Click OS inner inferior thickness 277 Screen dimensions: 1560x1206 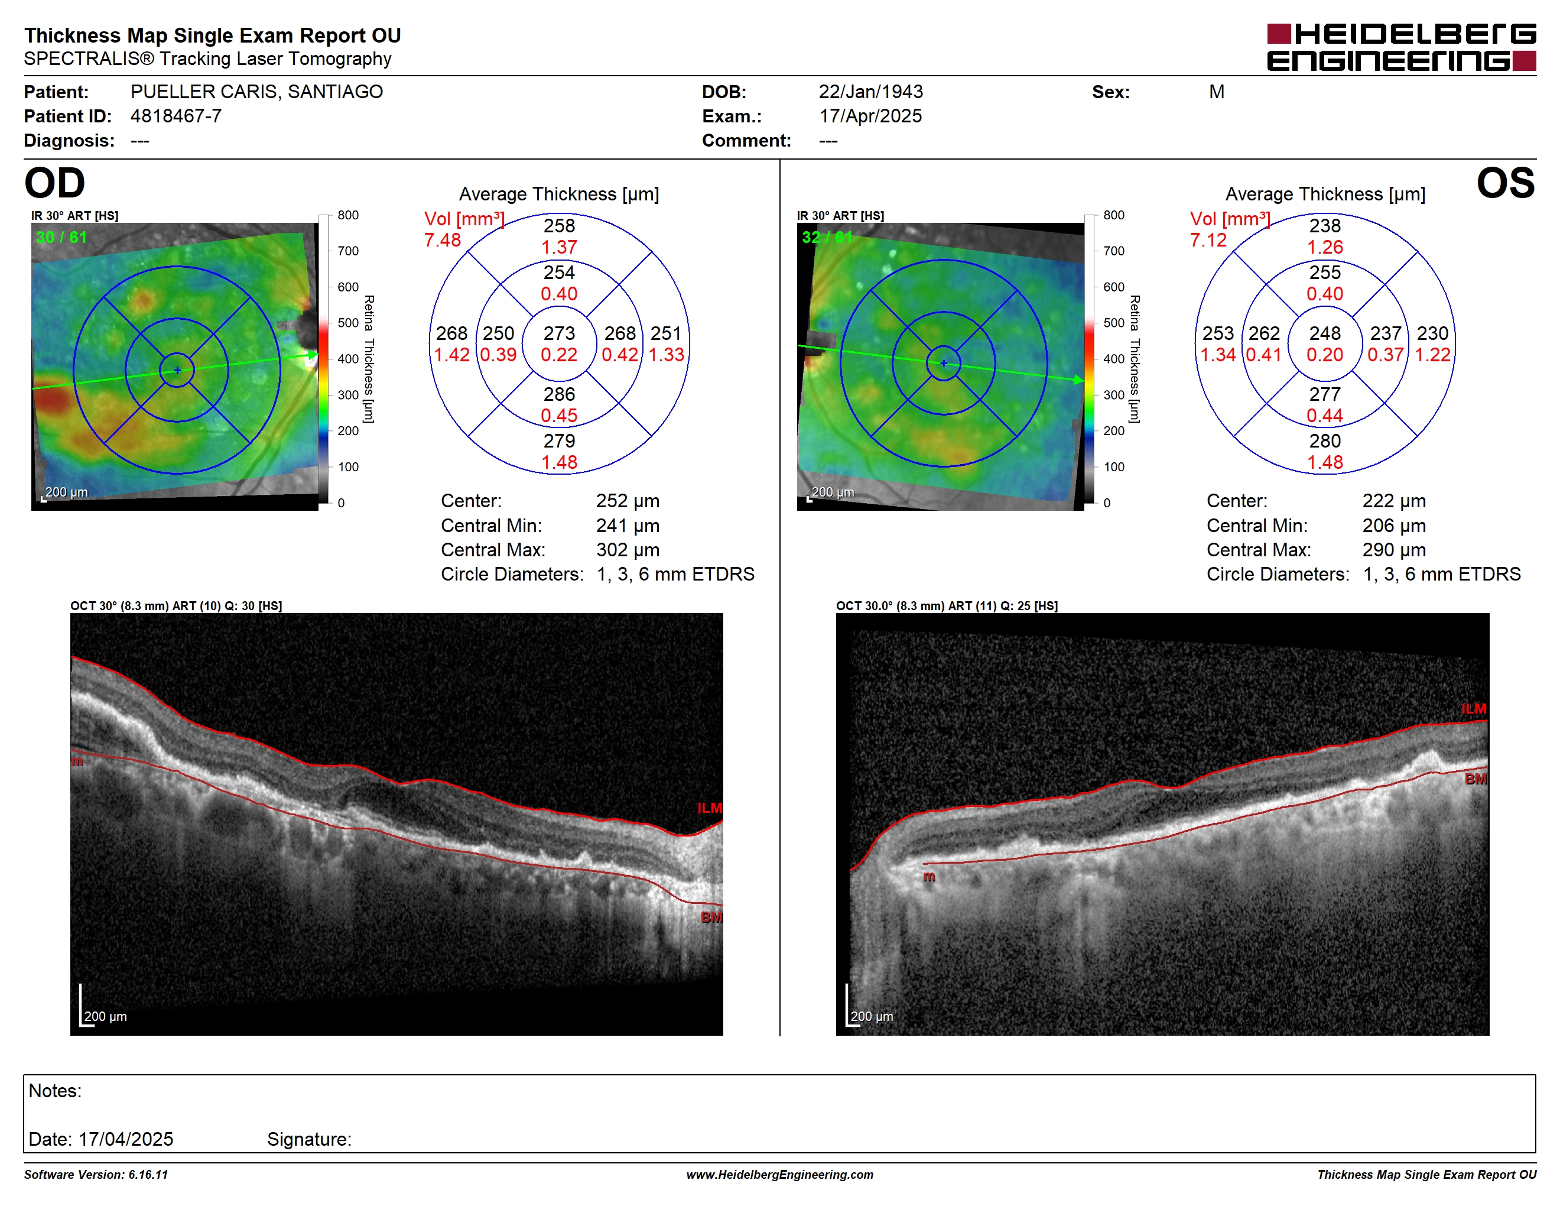coord(1325,394)
